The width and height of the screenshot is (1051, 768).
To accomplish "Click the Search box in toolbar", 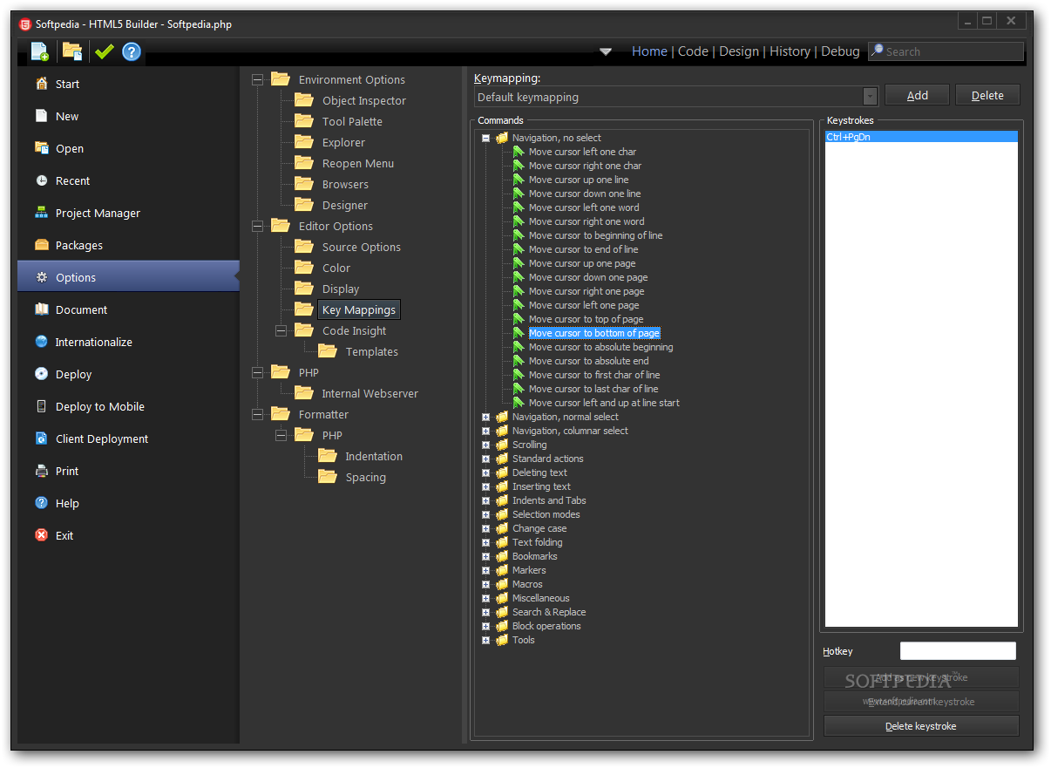I will click(946, 51).
